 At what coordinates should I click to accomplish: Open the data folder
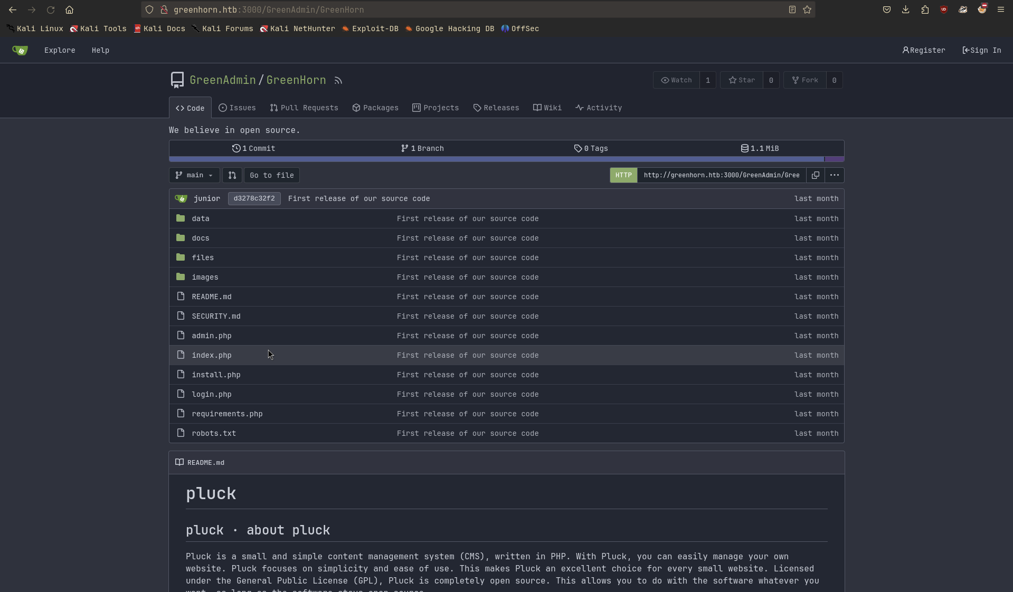coord(201,218)
